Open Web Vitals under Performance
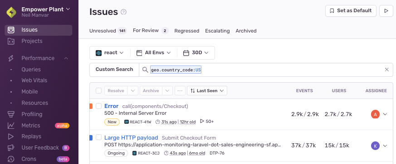The height and width of the screenshot is (164, 396). 34,80
